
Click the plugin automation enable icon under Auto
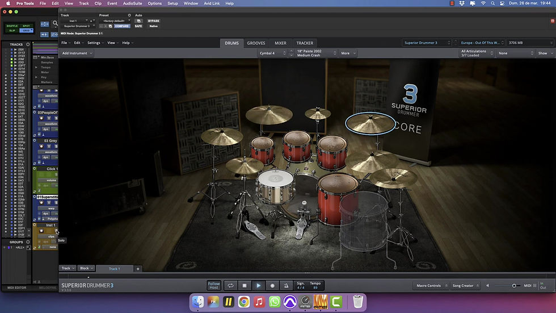(x=138, y=21)
